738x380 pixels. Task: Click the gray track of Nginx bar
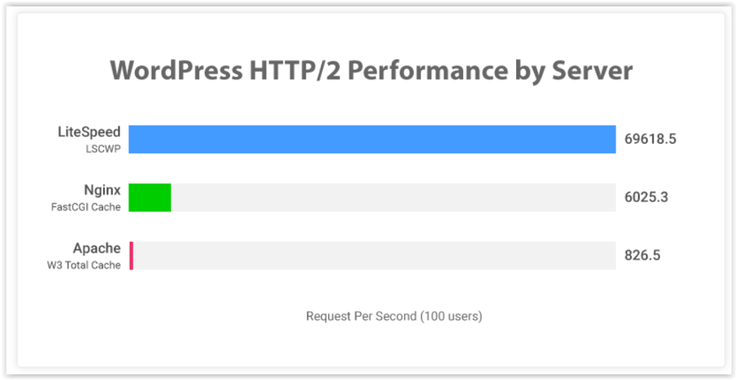pos(393,197)
